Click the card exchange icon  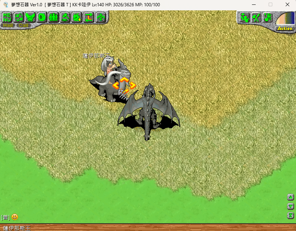tap(19, 17)
